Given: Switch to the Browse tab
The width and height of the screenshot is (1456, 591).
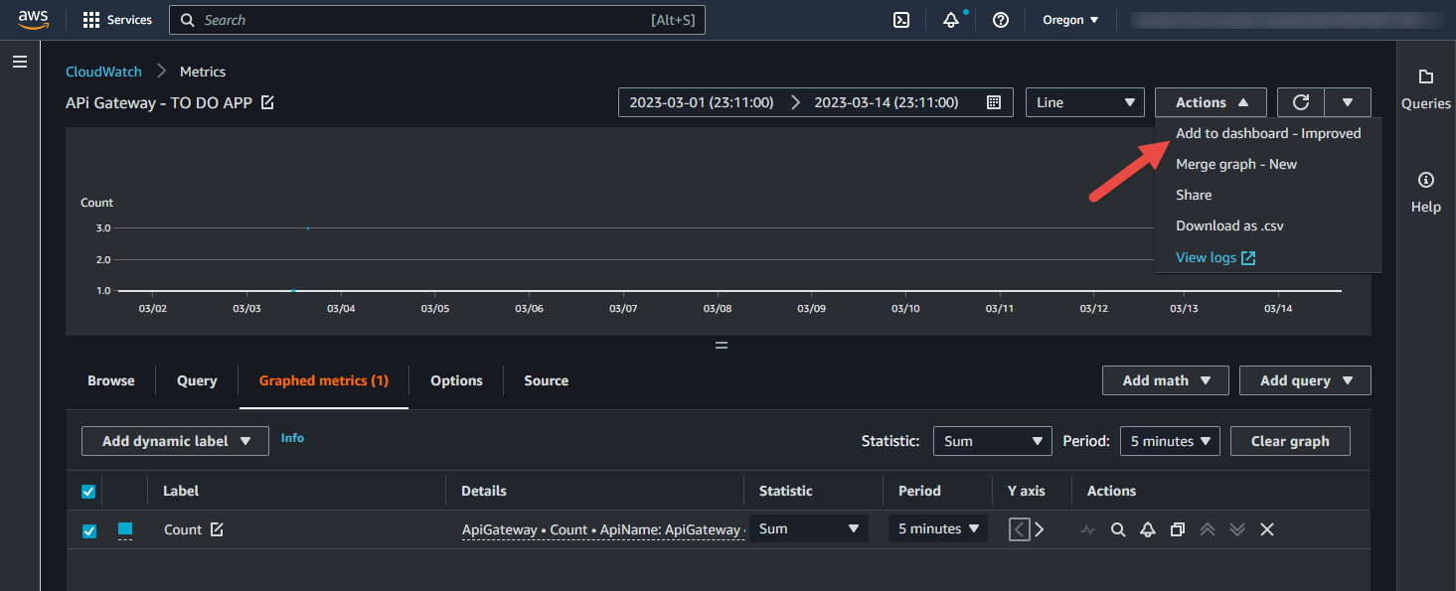Looking at the screenshot, I should click(111, 380).
